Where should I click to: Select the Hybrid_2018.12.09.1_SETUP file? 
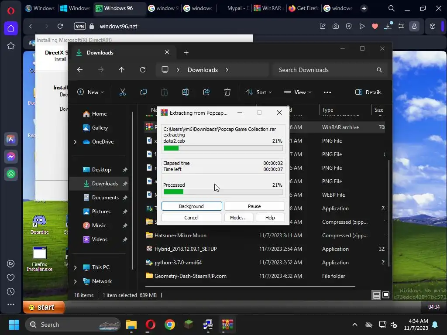pos(186,249)
